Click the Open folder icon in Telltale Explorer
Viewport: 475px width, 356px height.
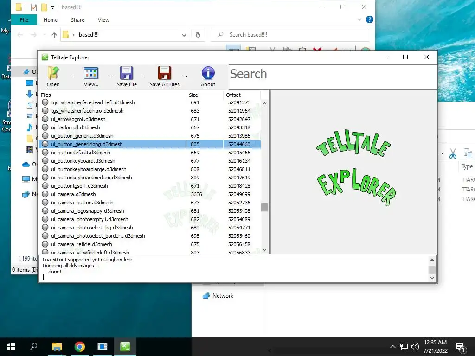point(53,73)
